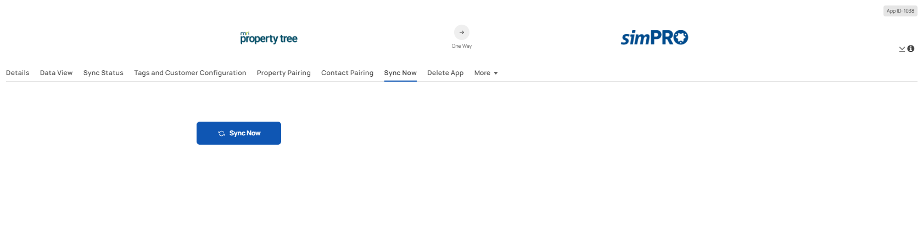Viewport: 923px width, 240px height.
Task: Click the One Way label text
Action: point(462,46)
